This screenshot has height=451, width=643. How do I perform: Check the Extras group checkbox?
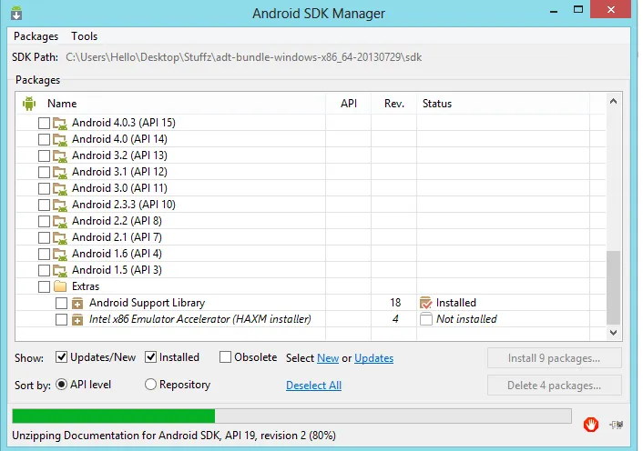44,287
